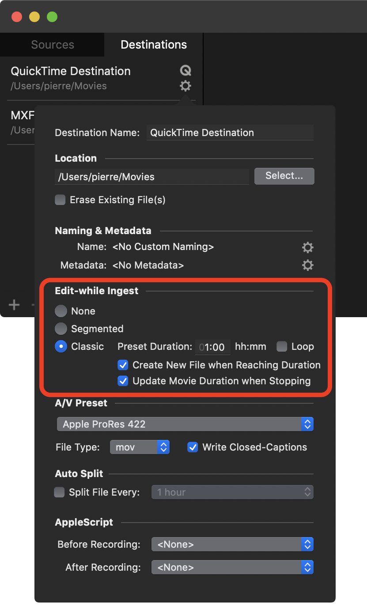Image resolution: width=367 pixels, height=614 pixels.
Task: Click <No Metadata> value text
Action: (148, 265)
